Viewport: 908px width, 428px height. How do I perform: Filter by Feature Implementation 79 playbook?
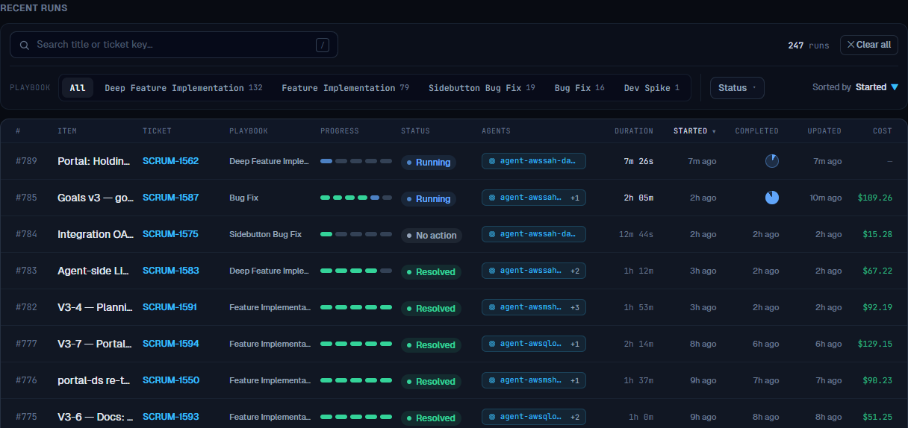[346, 88]
